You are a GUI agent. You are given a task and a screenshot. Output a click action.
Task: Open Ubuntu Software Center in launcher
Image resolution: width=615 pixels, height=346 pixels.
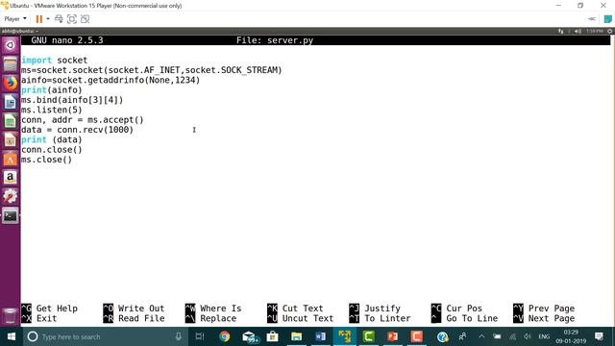pos(11,159)
